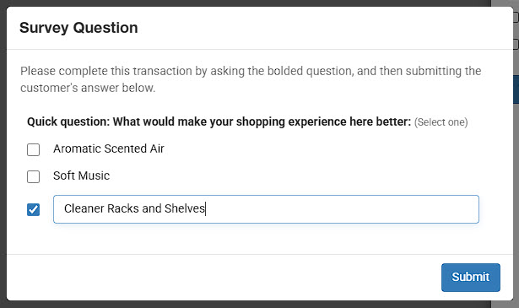
Task: Click the empty footer area left of Submit
Action: 224,278
